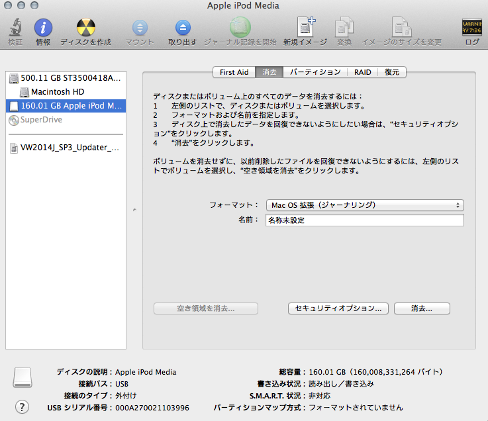
Task: Click the 名前 name input field
Action: point(364,220)
